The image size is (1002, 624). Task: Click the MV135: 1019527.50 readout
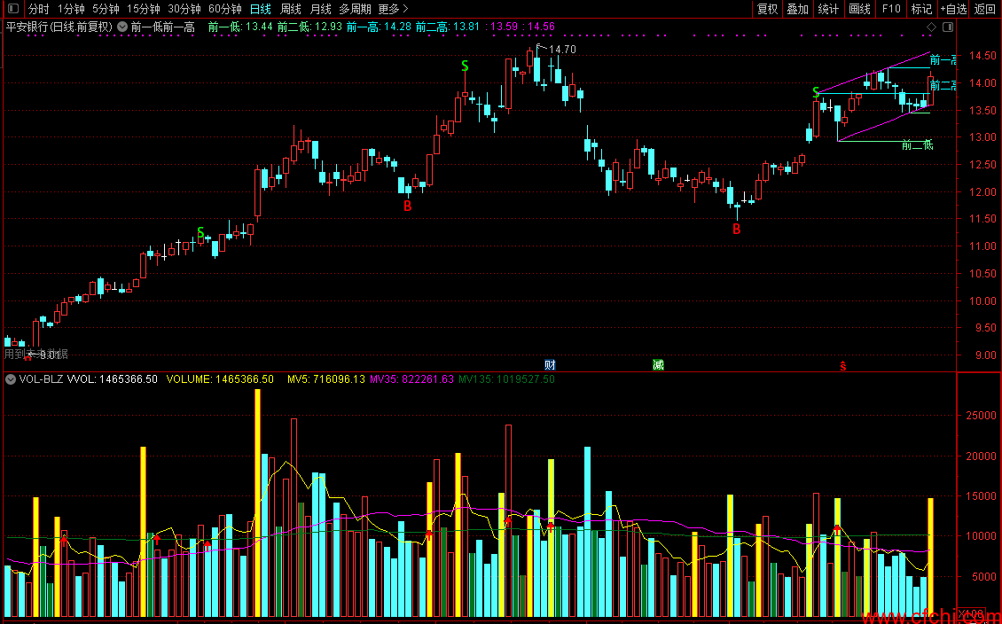pos(506,379)
